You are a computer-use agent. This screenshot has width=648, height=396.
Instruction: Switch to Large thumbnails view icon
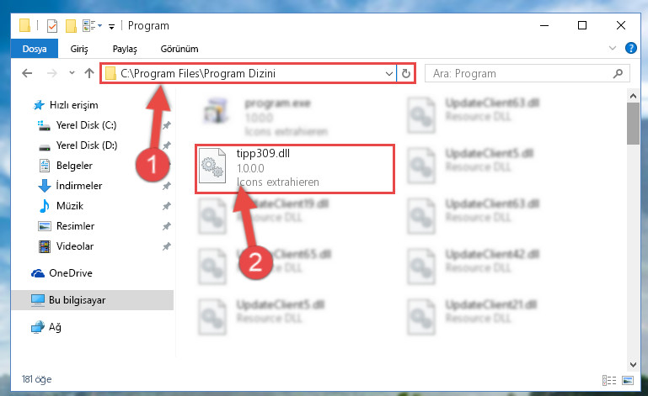point(627,380)
